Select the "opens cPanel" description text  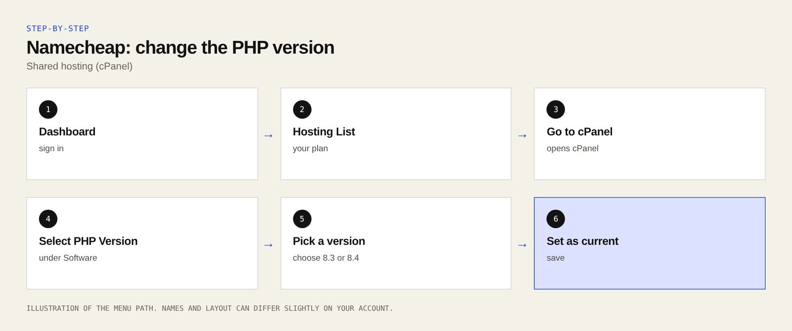coord(572,149)
